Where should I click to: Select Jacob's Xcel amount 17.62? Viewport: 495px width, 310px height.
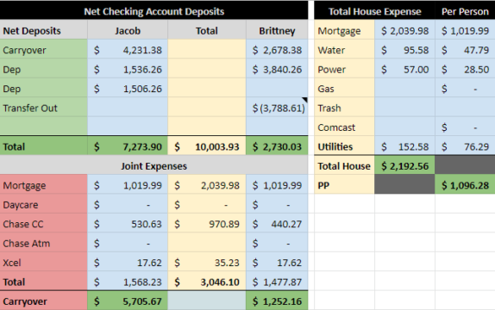128,262
